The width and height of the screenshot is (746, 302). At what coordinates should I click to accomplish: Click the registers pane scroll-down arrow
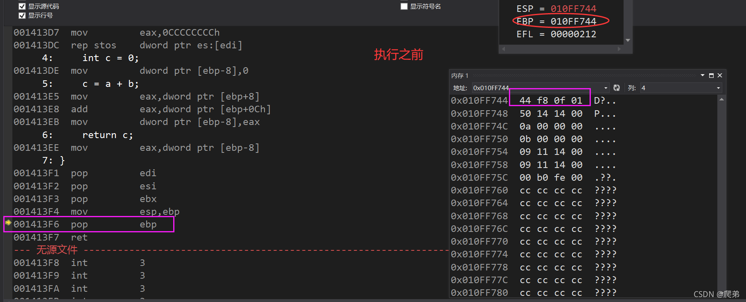(628, 40)
